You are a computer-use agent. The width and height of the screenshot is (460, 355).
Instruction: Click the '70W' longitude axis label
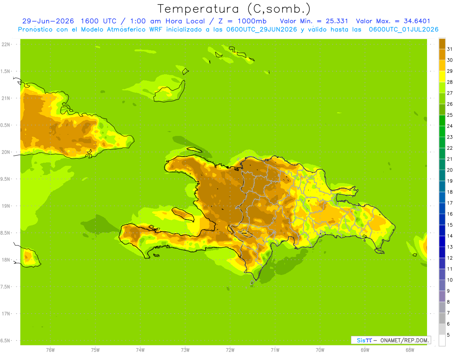(320, 350)
